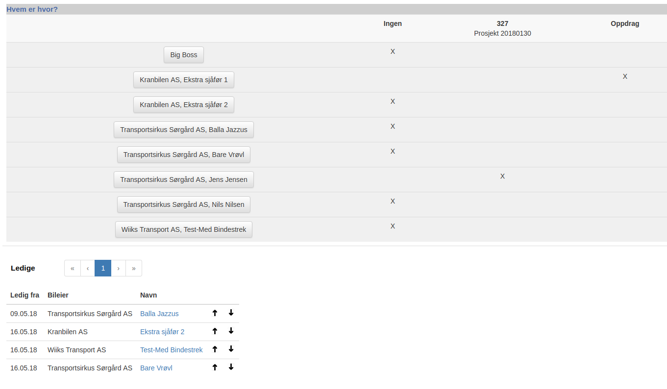Click Wiiks Transport AS, Test-Med Bindestrek button

click(x=184, y=229)
